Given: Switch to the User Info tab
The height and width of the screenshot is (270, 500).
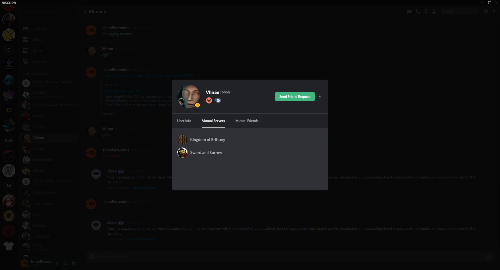Looking at the screenshot, I should point(184,121).
